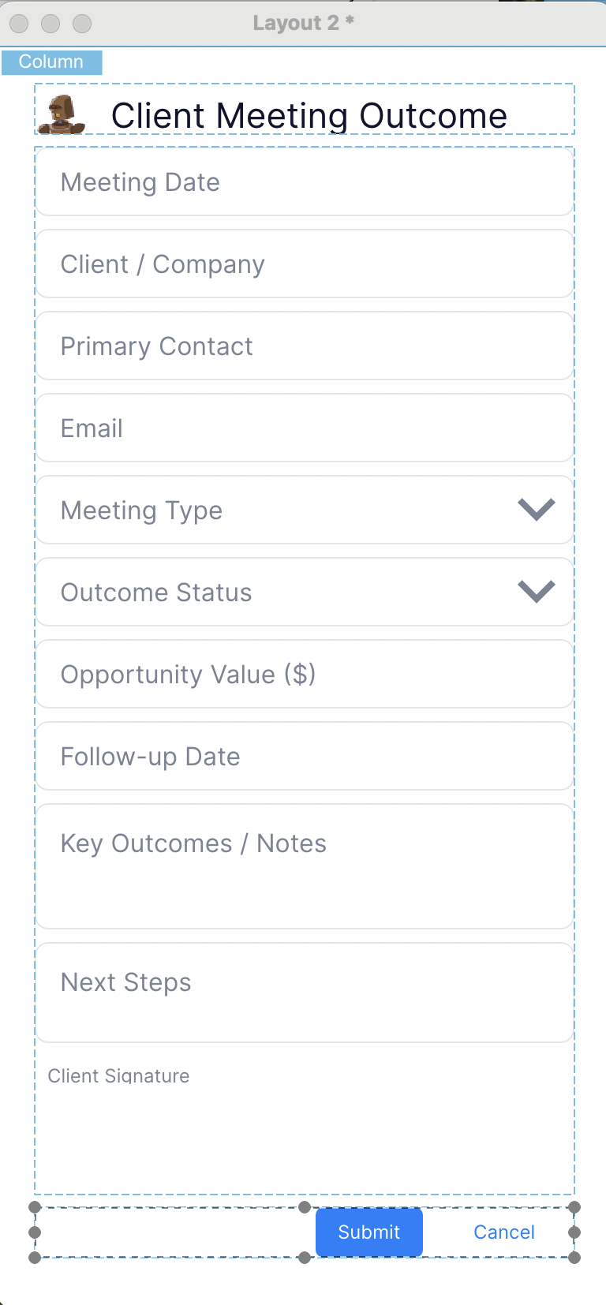Close the Layout 2 window
This screenshot has width=606, height=1305.
19,24
